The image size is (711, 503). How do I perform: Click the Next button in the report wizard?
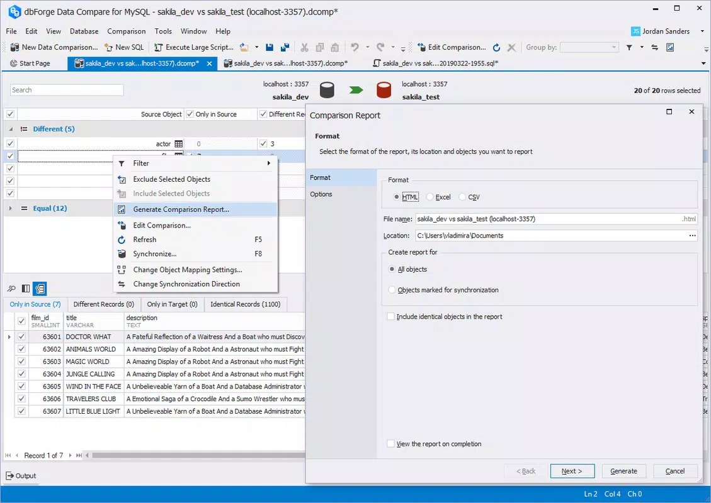pos(572,471)
